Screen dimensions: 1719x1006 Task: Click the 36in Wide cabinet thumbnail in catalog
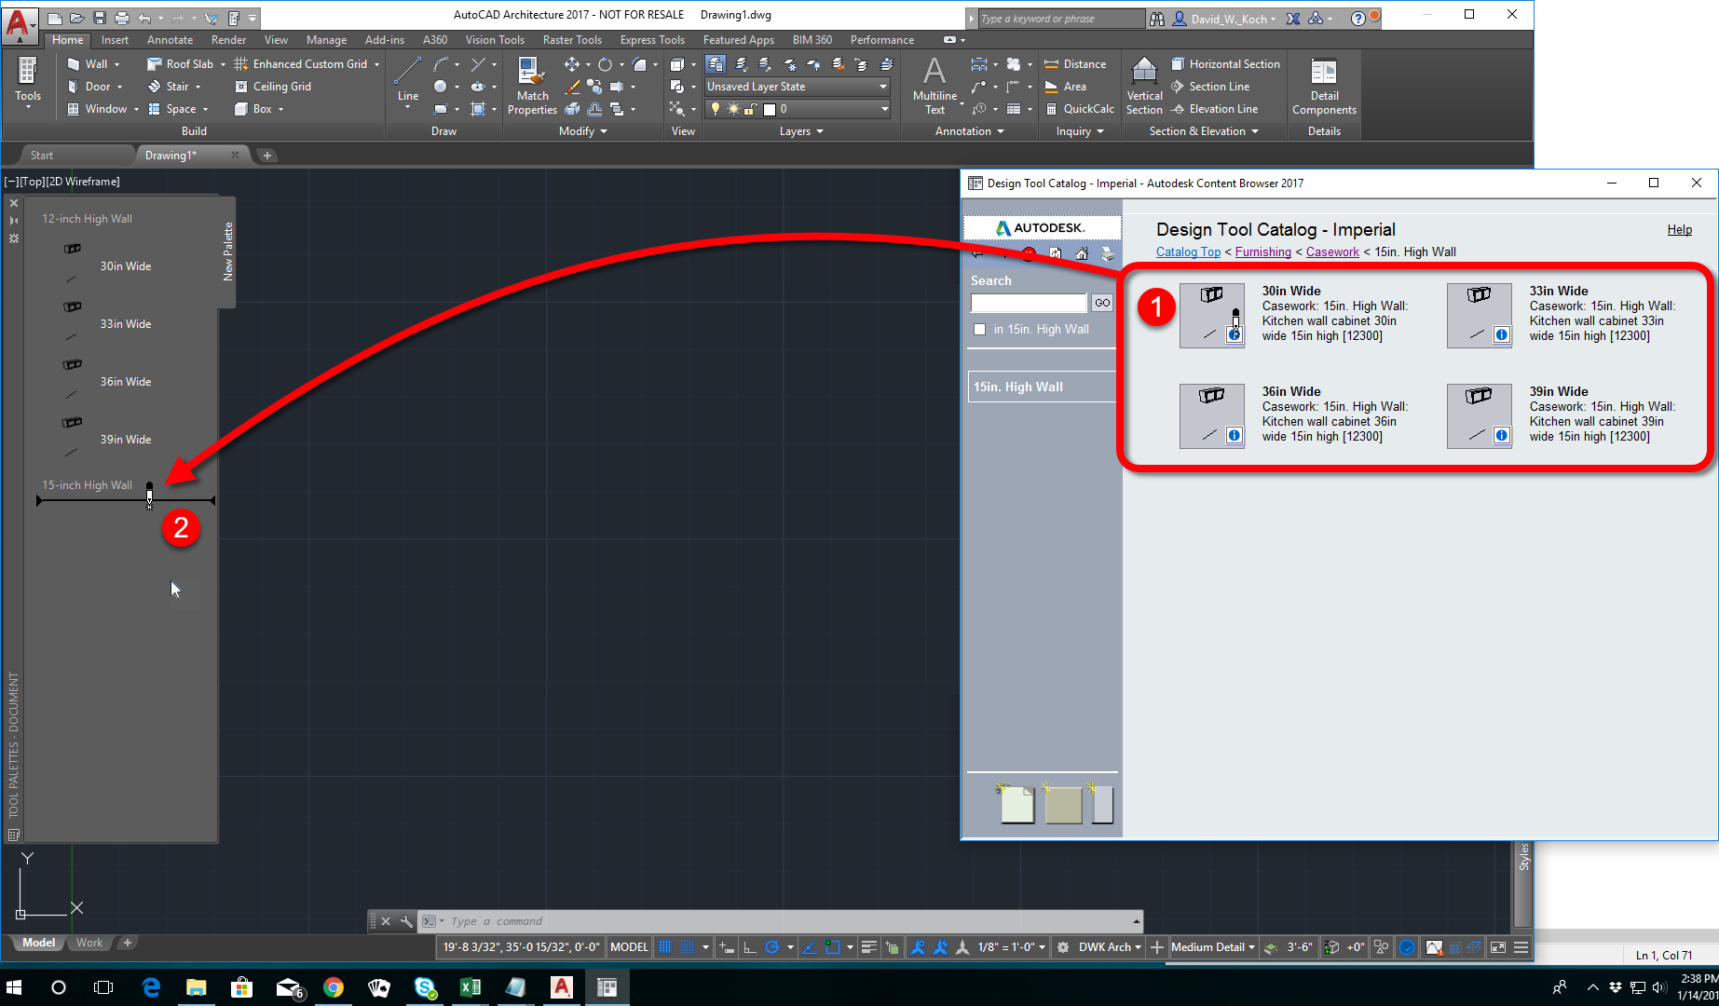[1211, 416]
